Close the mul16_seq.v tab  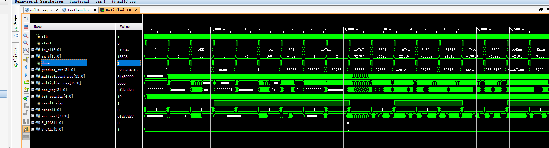coord(57,10)
